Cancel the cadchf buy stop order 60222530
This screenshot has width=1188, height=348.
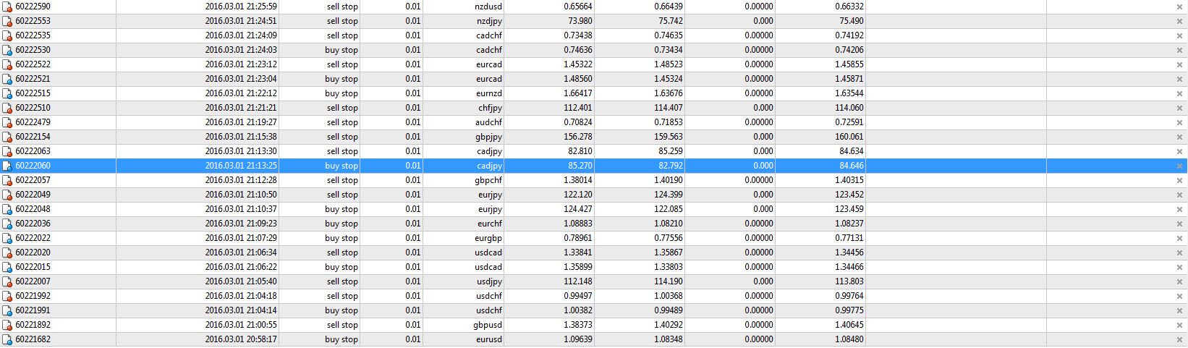[x=1179, y=50]
